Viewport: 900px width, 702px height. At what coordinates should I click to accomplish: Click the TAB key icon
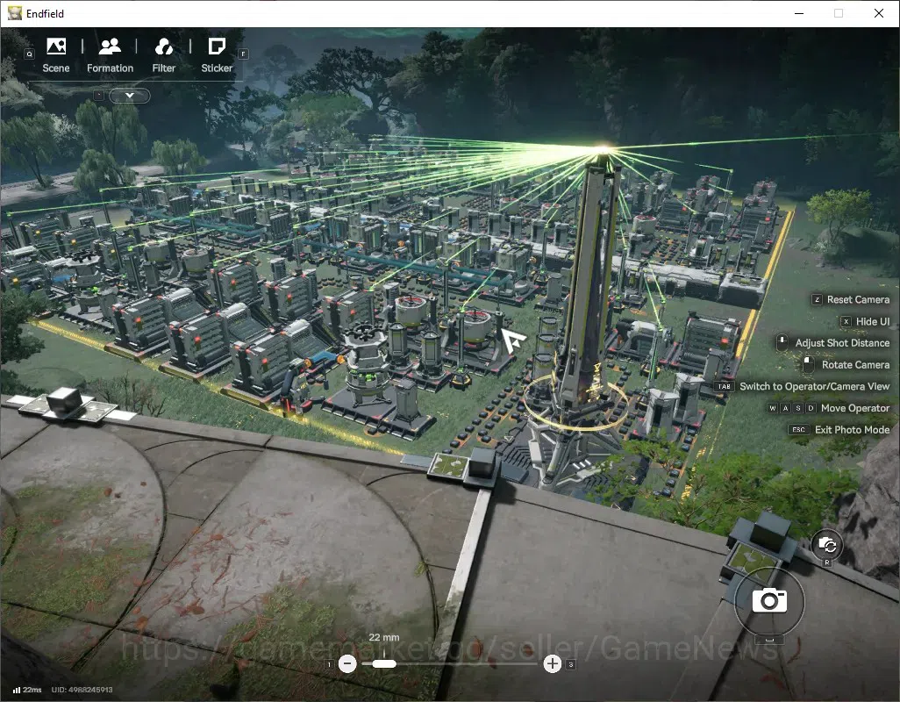pyautogui.click(x=724, y=386)
